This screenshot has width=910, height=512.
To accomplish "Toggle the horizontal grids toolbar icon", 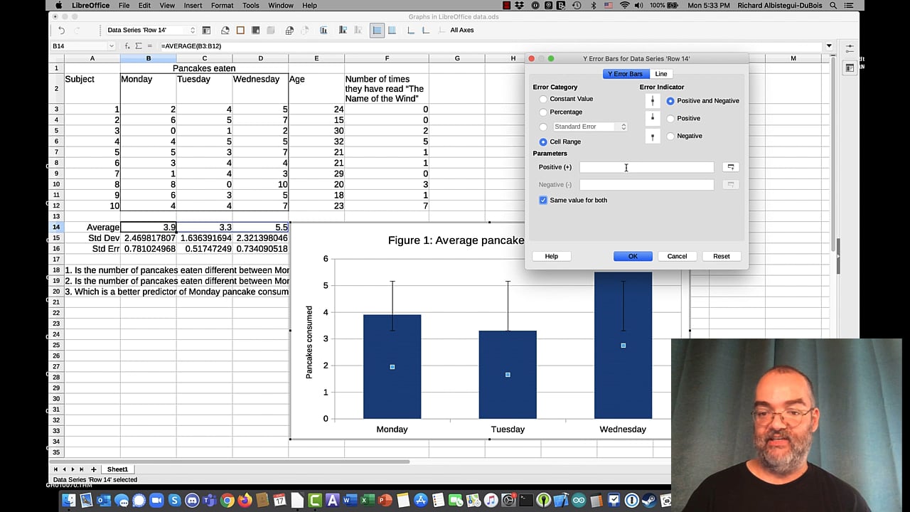I will [x=377, y=31].
